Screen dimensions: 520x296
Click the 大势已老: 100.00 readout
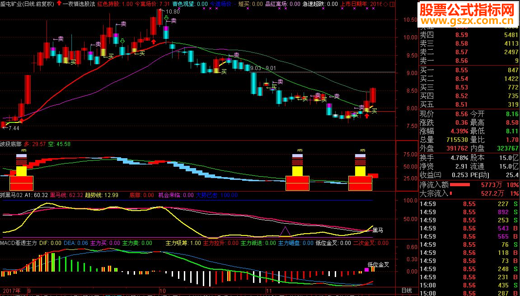(x=216, y=195)
